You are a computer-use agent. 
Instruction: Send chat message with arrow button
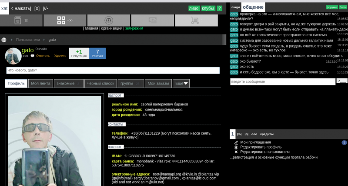pos(341,81)
